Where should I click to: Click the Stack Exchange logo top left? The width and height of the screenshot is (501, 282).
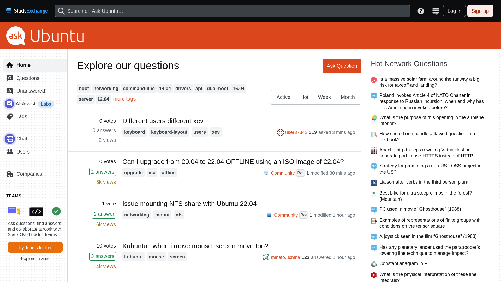[x=27, y=11]
